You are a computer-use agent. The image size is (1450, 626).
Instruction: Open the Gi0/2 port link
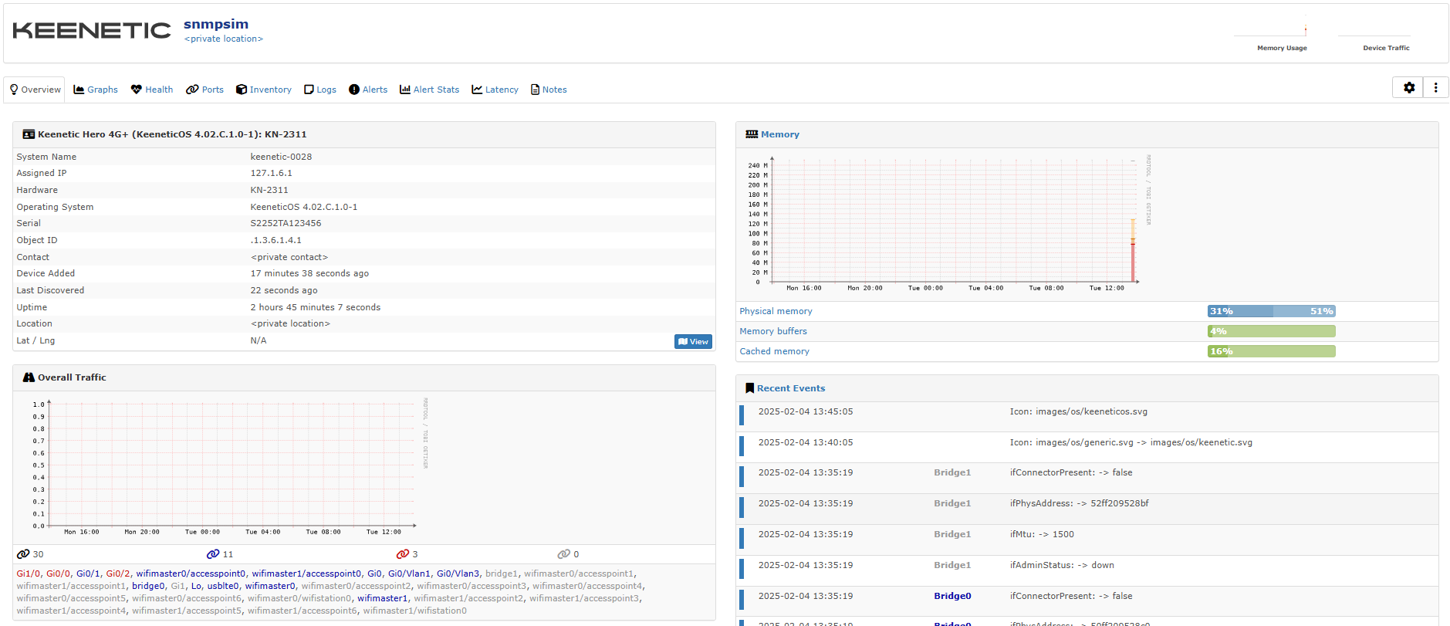(117, 574)
